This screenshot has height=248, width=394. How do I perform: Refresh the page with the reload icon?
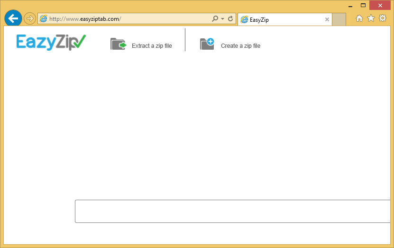point(230,18)
